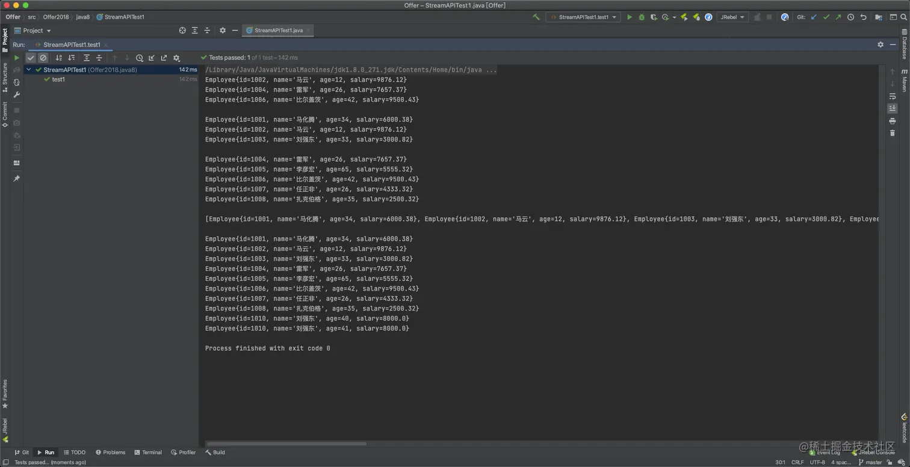
Task: Switch to the Git tool window tab
Action: (x=22, y=453)
